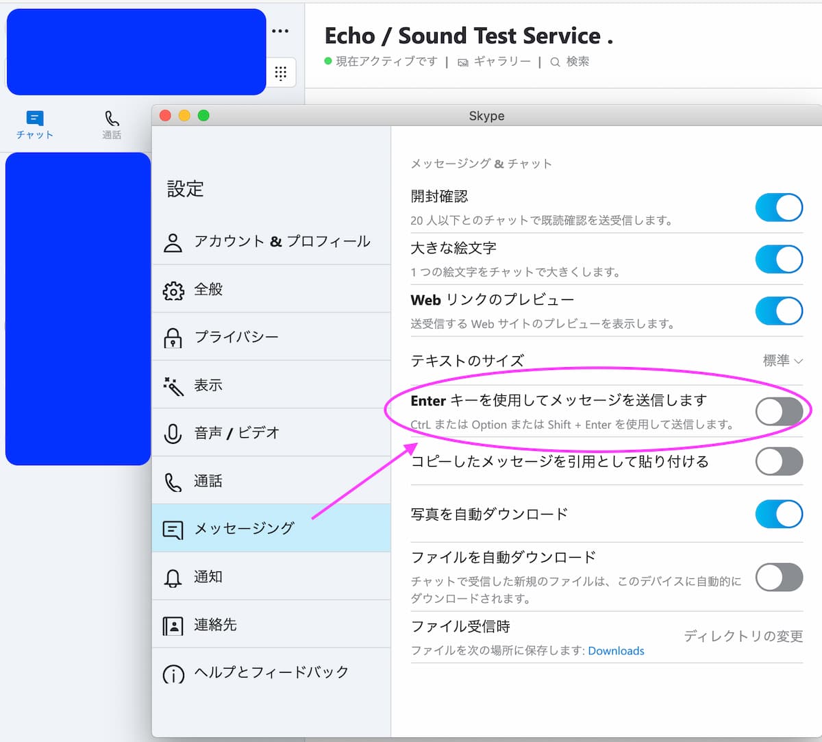This screenshot has width=822, height=742.
Task: Click the person icon beside アカウント & プロフィール
Action: click(173, 243)
